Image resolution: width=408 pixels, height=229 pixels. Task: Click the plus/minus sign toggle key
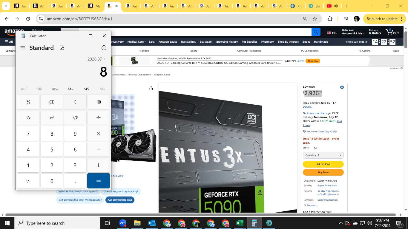point(28,181)
